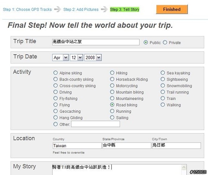208x175 pixels.
Task: Go to Step 1: Choose GPS Tracks
Action: pos(27,9)
